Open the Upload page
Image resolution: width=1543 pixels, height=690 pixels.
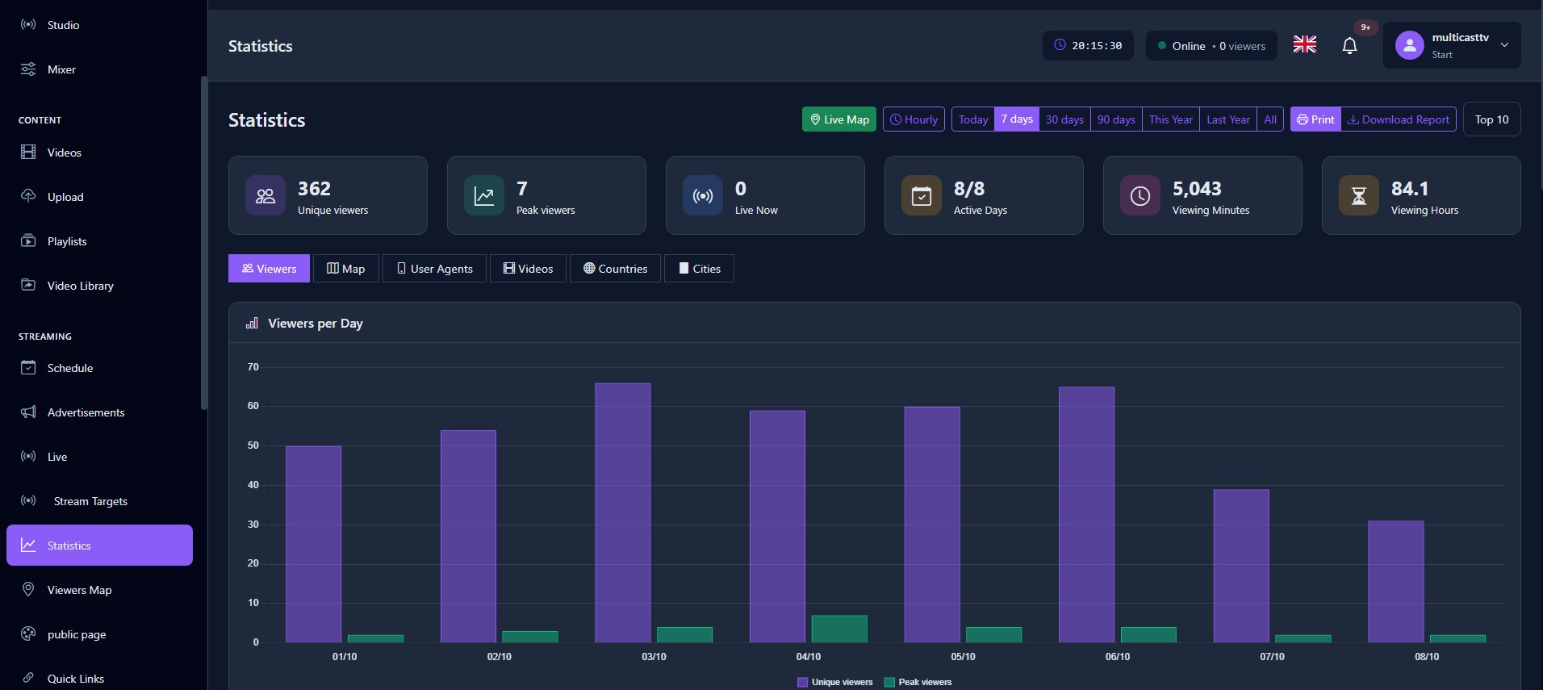(x=100, y=197)
